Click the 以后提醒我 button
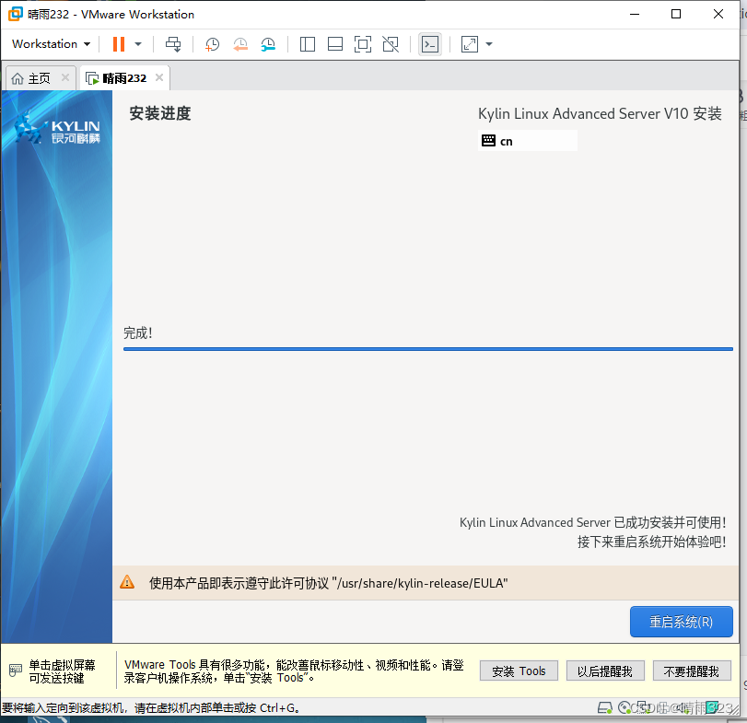747x723 pixels. [x=605, y=671]
